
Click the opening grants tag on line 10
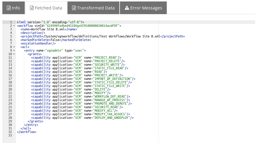(x=34, y=54)
